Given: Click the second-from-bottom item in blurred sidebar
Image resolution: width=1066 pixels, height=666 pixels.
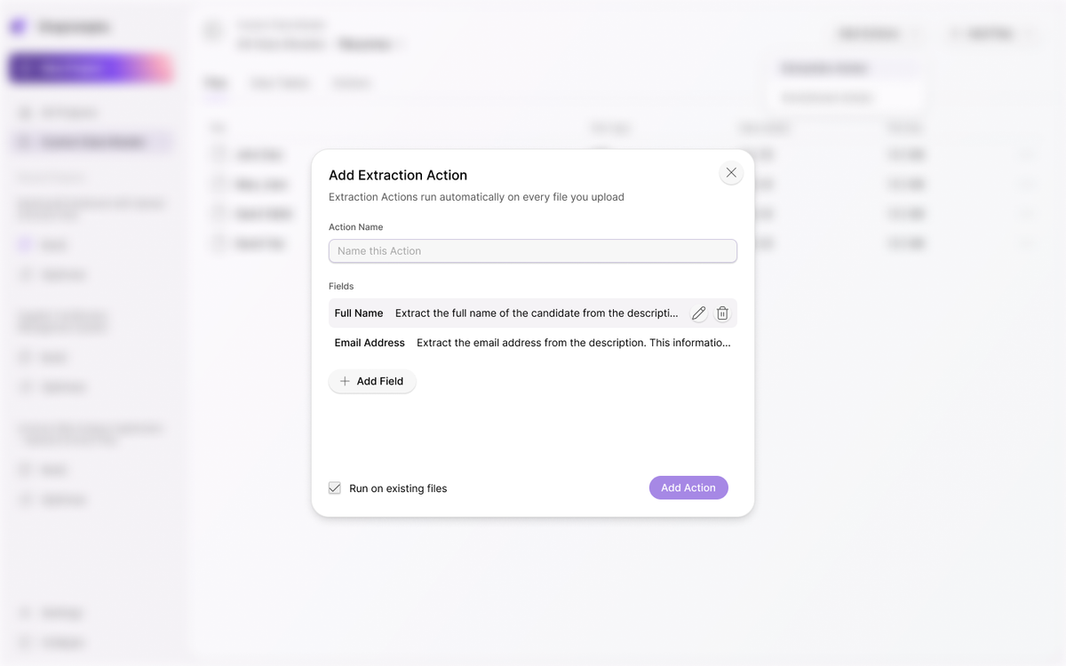Looking at the screenshot, I should coord(62,613).
